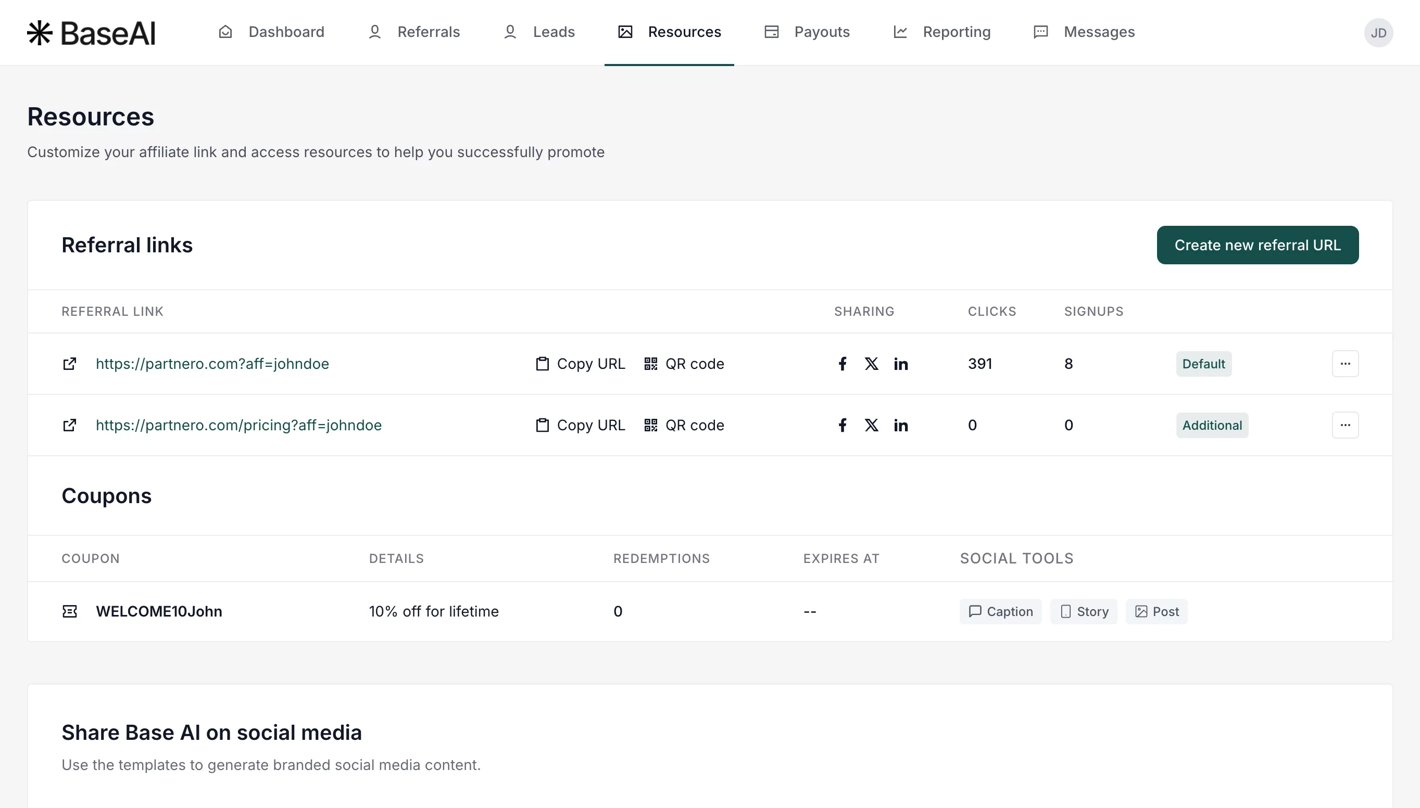Open more options for Additional referral link
This screenshot has width=1420, height=808.
coord(1344,425)
